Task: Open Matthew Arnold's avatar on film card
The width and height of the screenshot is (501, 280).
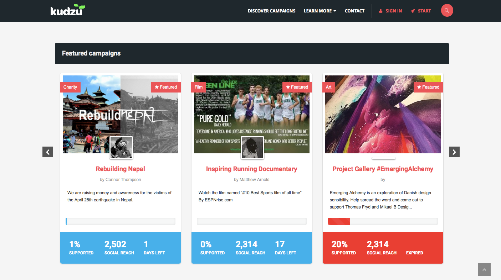Action: click(252, 148)
